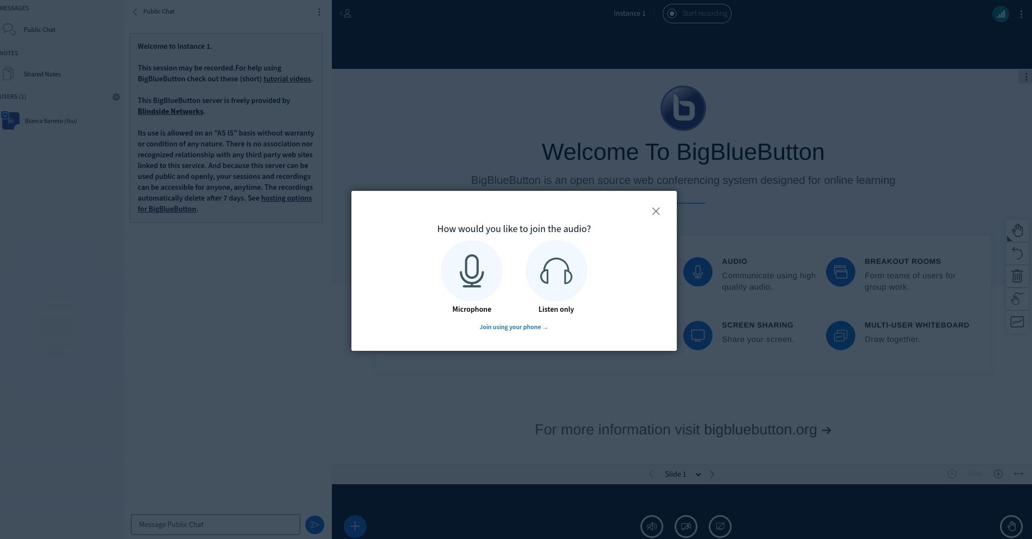This screenshot has width=1032, height=539.
Task: Fit presentation to width
Action: tap(1019, 474)
